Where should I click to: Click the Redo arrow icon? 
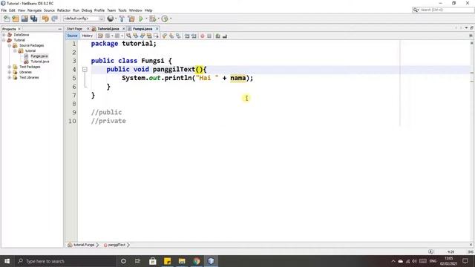tap(54, 19)
